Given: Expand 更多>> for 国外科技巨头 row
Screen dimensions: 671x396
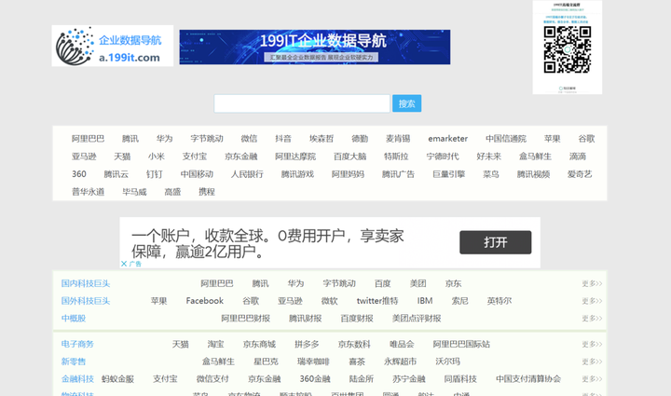Looking at the screenshot, I should (592, 301).
